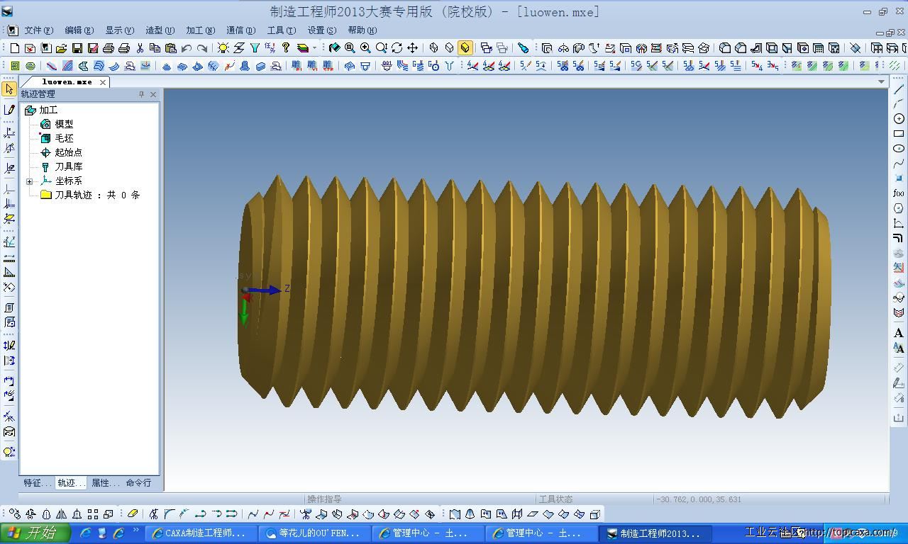Select the rectangle drawing tool

click(899, 134)
